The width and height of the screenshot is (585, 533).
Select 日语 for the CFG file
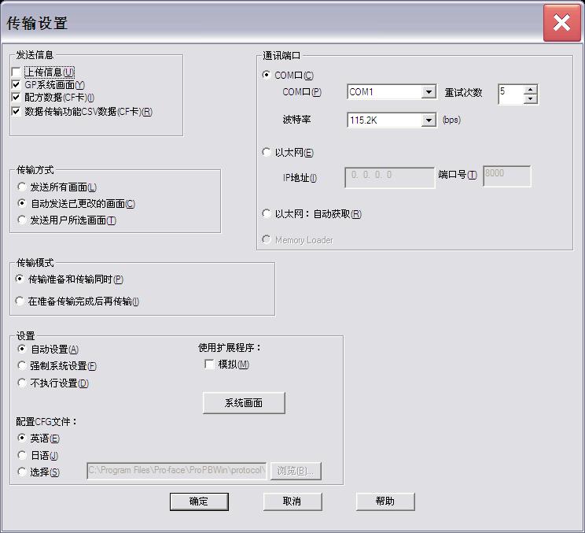tap(22, 455)
